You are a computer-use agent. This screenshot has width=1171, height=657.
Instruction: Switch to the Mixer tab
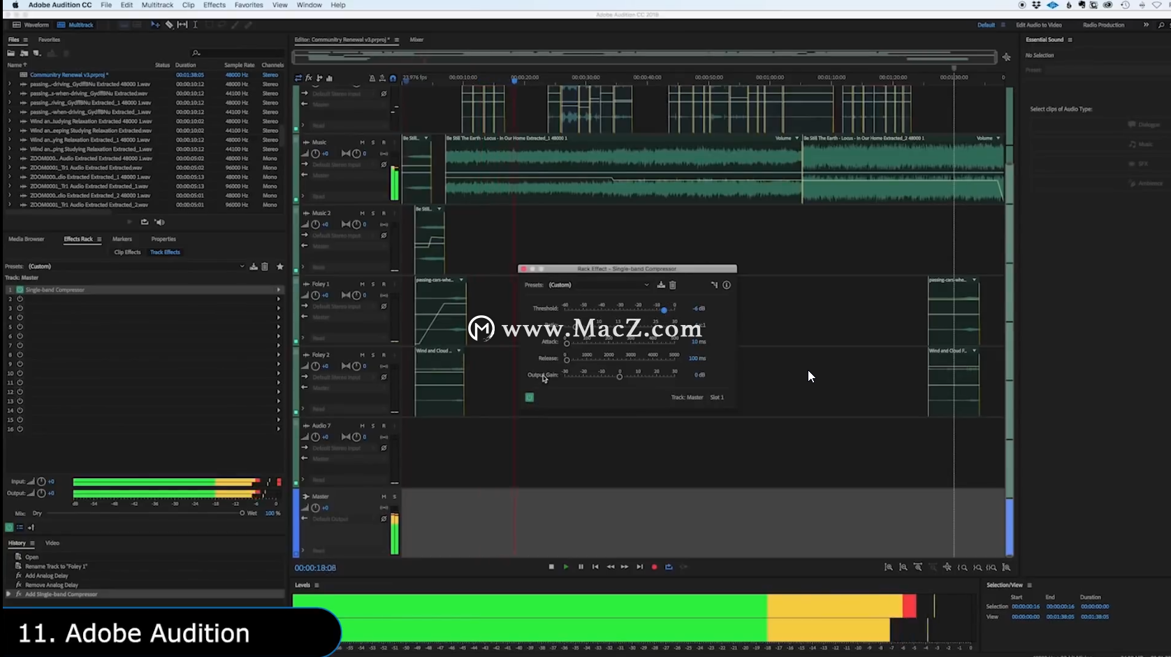pos(416,40)
